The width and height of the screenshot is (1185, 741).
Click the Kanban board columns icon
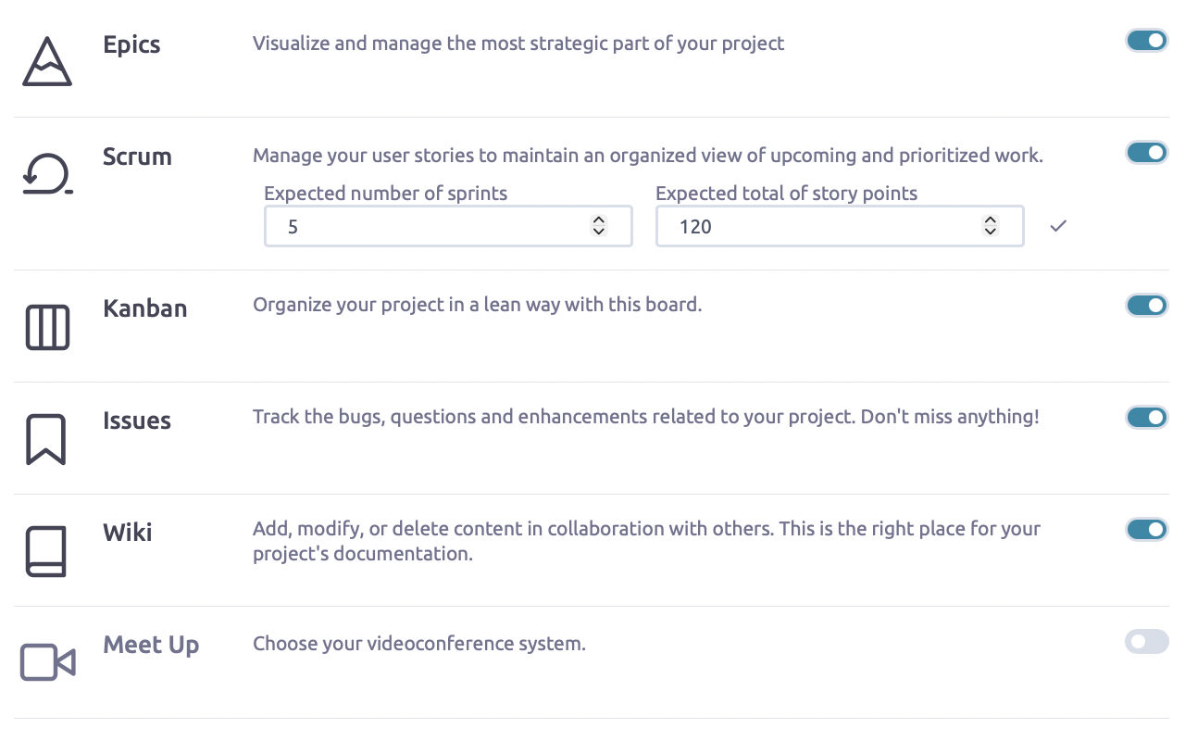click(47, 327)
